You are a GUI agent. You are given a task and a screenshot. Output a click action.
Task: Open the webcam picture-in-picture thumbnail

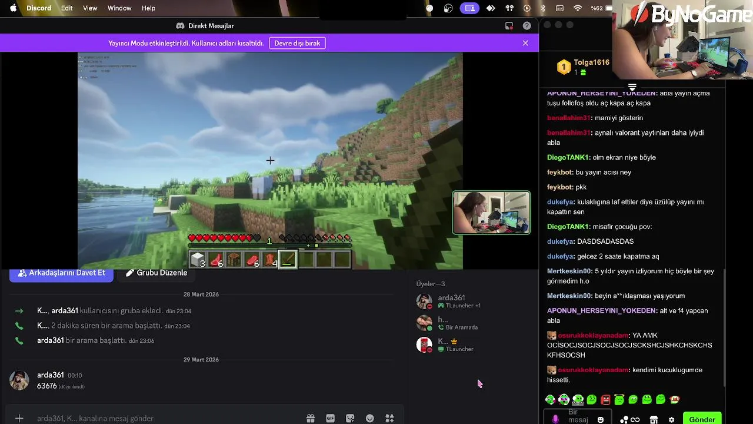point(491,213)
